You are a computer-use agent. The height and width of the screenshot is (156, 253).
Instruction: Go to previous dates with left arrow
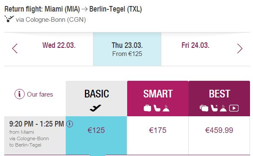click(15, 48)
